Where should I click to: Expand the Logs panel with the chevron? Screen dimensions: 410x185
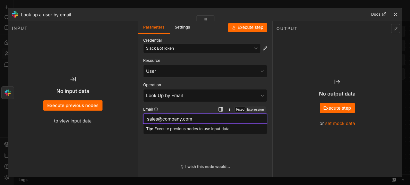[403, 180]
